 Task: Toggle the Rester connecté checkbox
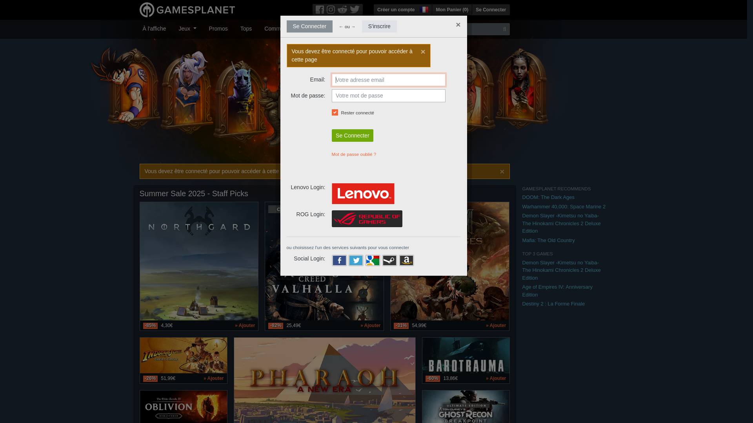(x=335, y=112)
